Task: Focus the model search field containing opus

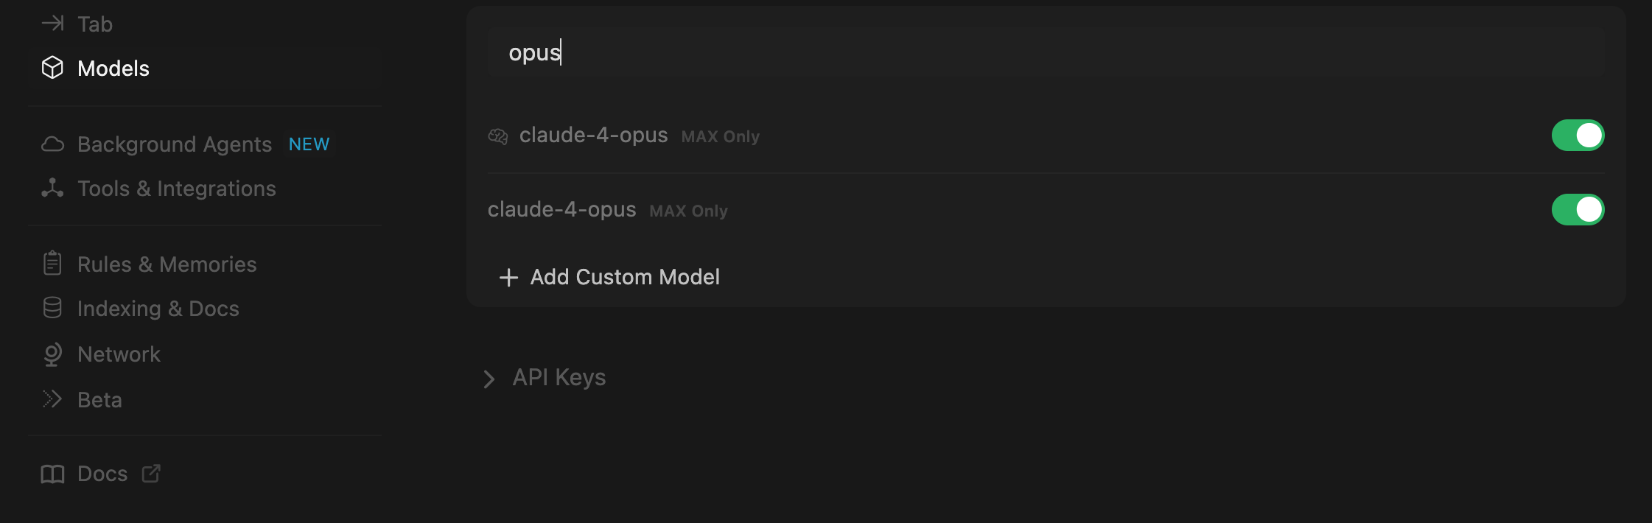Action: (x=1046, y=52)
